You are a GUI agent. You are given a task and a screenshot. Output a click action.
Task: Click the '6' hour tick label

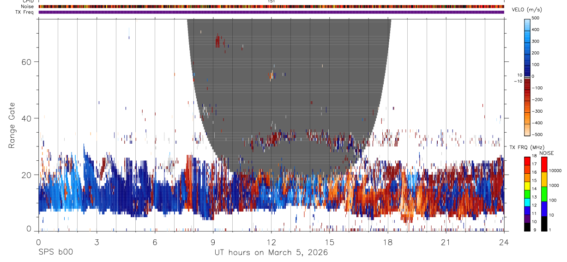155,242
